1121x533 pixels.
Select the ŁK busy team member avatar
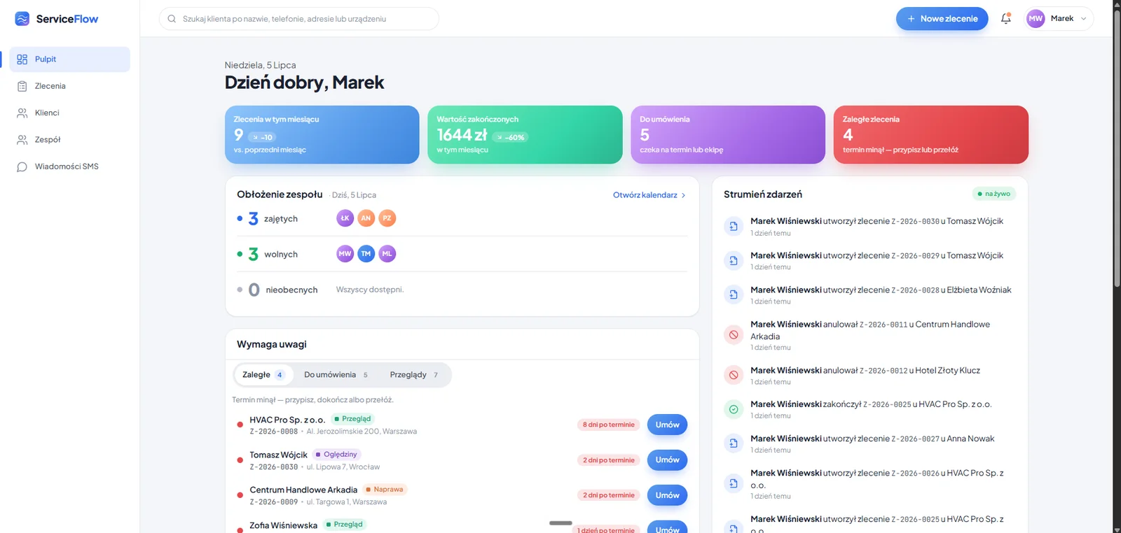click(x=345, y=218)
